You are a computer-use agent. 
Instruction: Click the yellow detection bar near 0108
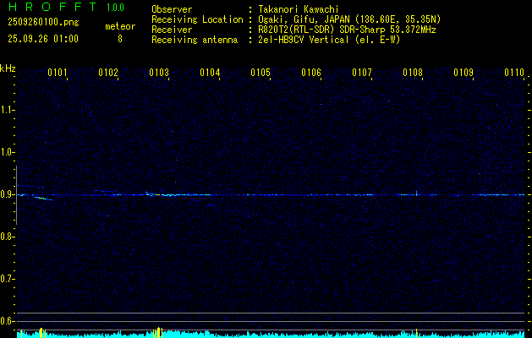coord(417,333)
